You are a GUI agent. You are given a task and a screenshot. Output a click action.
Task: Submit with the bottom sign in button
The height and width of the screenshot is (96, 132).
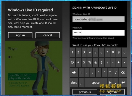tap(112, 92)
